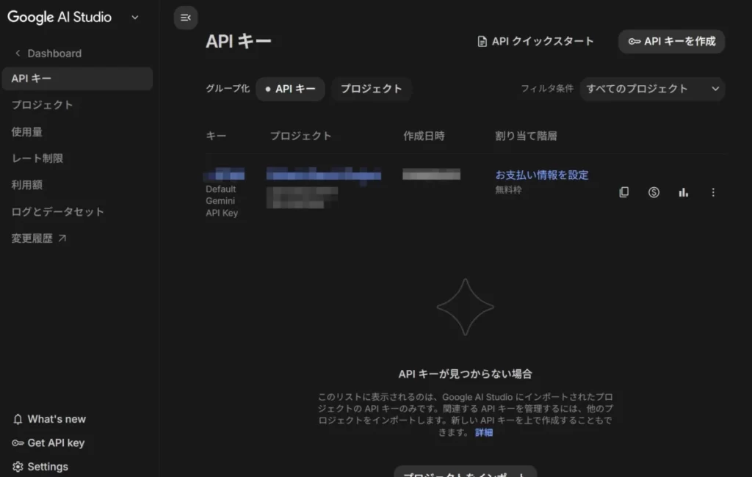Image resolution: width=752 pixels, height=477 pixels.
Task: Open お支払い情報を設定 link
Action: pyautogui.click(x=541, y=175)
